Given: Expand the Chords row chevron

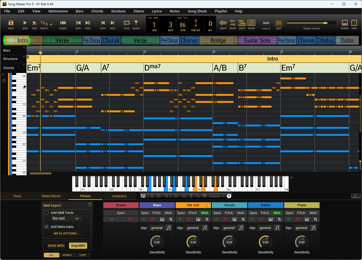Looking at the screenshot, I should [24, 64].
